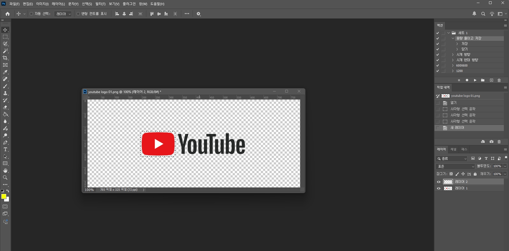
Task: Switch to the '채널' tab
Action: pyautogui.click(x=453, y=149)
